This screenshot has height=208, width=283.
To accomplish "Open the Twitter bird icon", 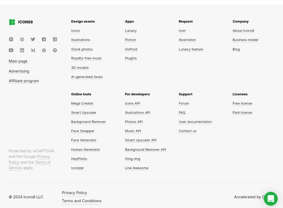I will point(33,39).
